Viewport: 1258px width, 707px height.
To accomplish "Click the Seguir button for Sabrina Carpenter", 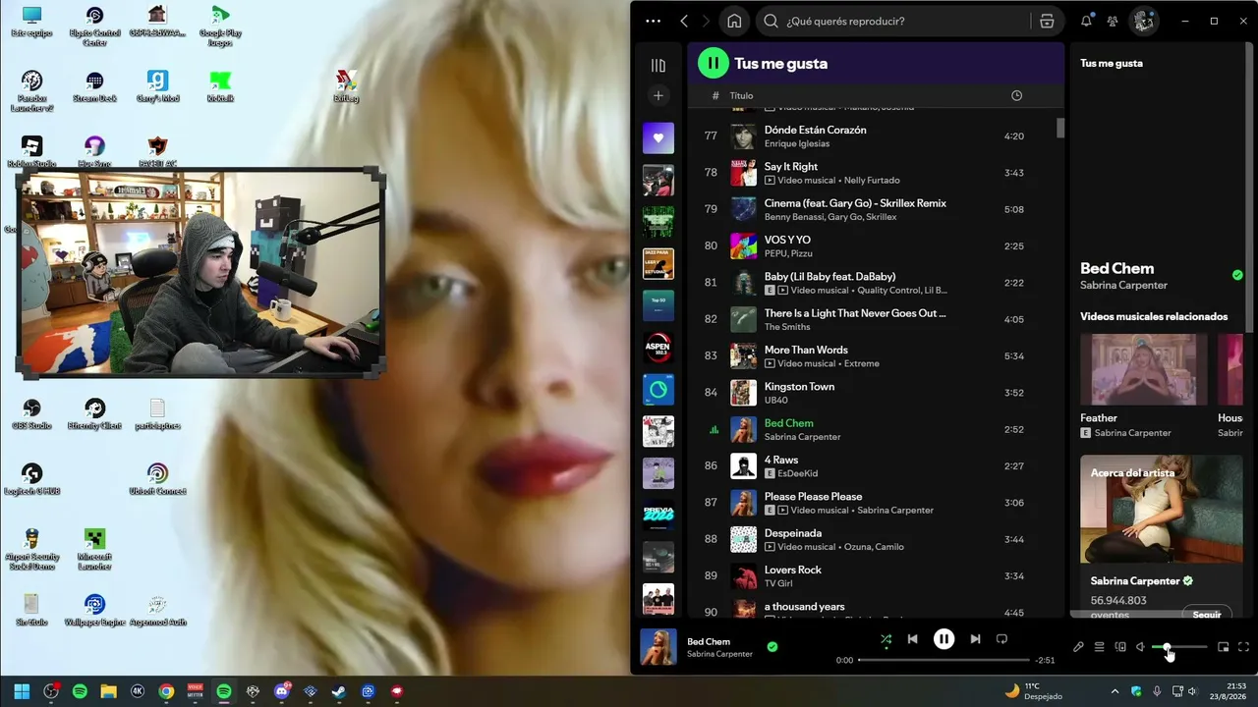I will coord(1207,614).
